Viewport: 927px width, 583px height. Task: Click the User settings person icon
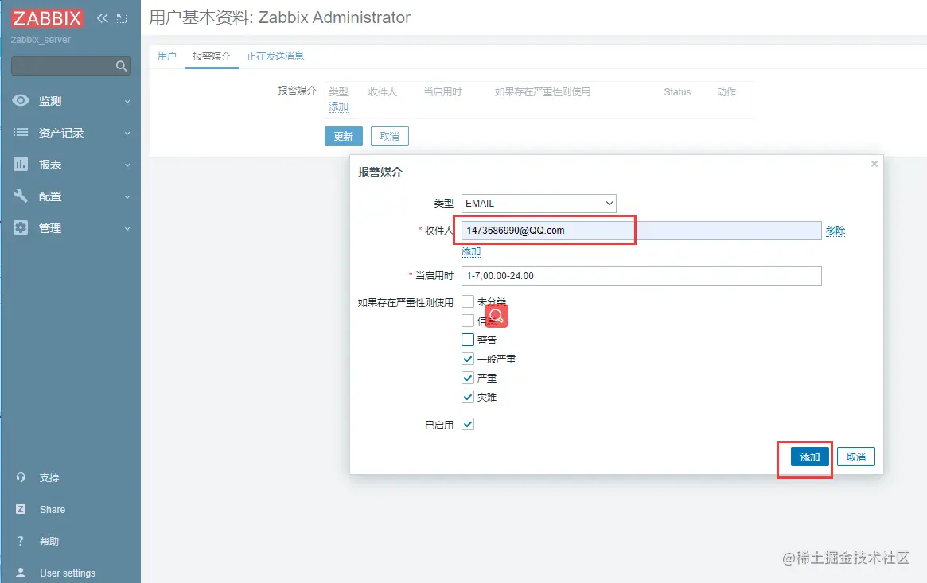pos(21,573)
